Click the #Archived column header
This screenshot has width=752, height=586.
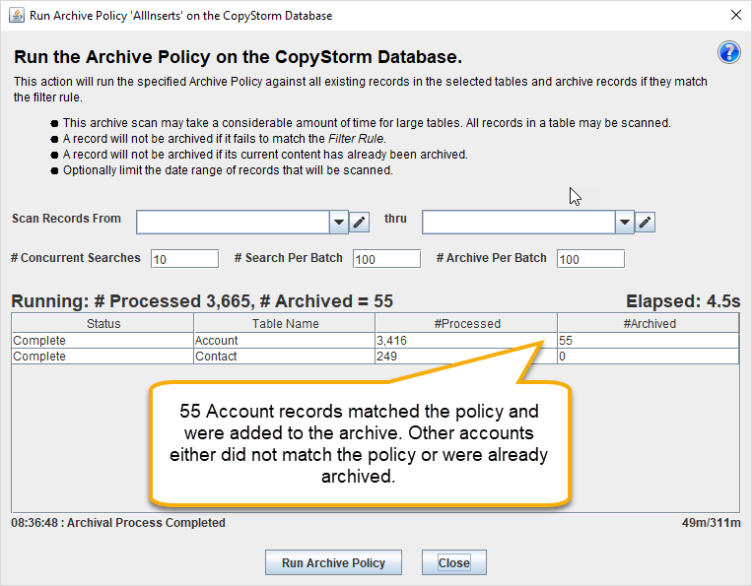649,323
